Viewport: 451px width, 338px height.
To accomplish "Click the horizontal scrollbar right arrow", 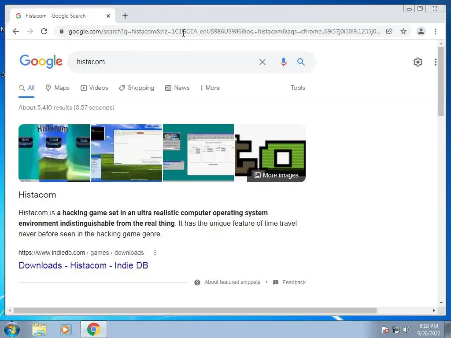I will (434, 310).
